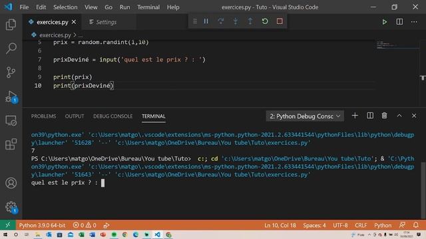This screenshot has width=426, height=239.
Task: Select the TERMINAL panel tab
Action: coord(154,116)
